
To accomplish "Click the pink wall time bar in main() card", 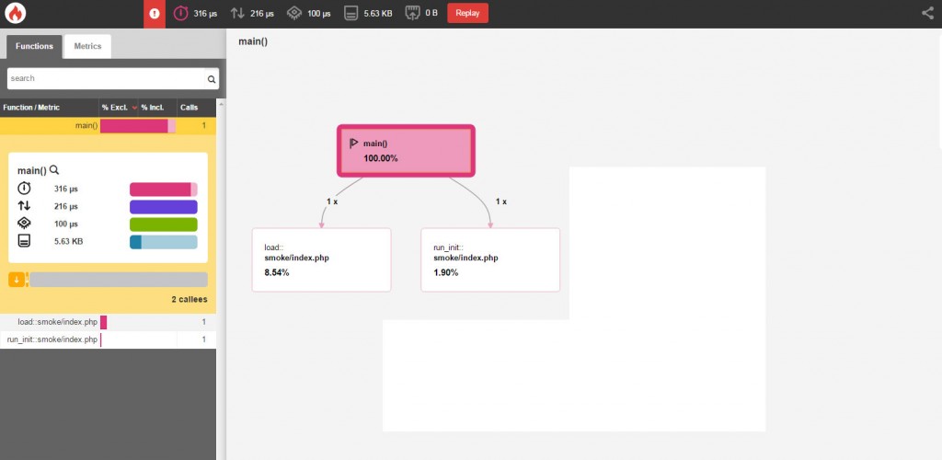I will tap(164, 190).
